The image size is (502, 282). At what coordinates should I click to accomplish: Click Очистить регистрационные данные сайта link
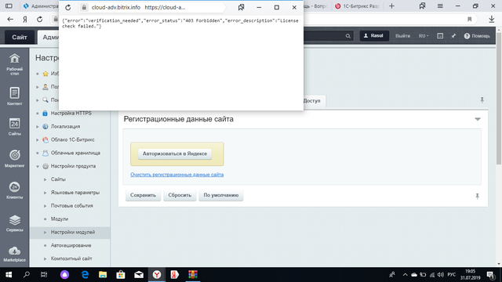[x=176, y=175]
